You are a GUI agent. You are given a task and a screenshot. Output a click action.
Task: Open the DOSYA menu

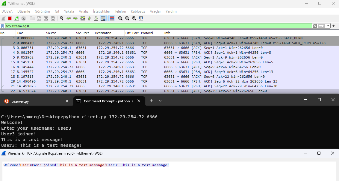click(x=7, y=11)
